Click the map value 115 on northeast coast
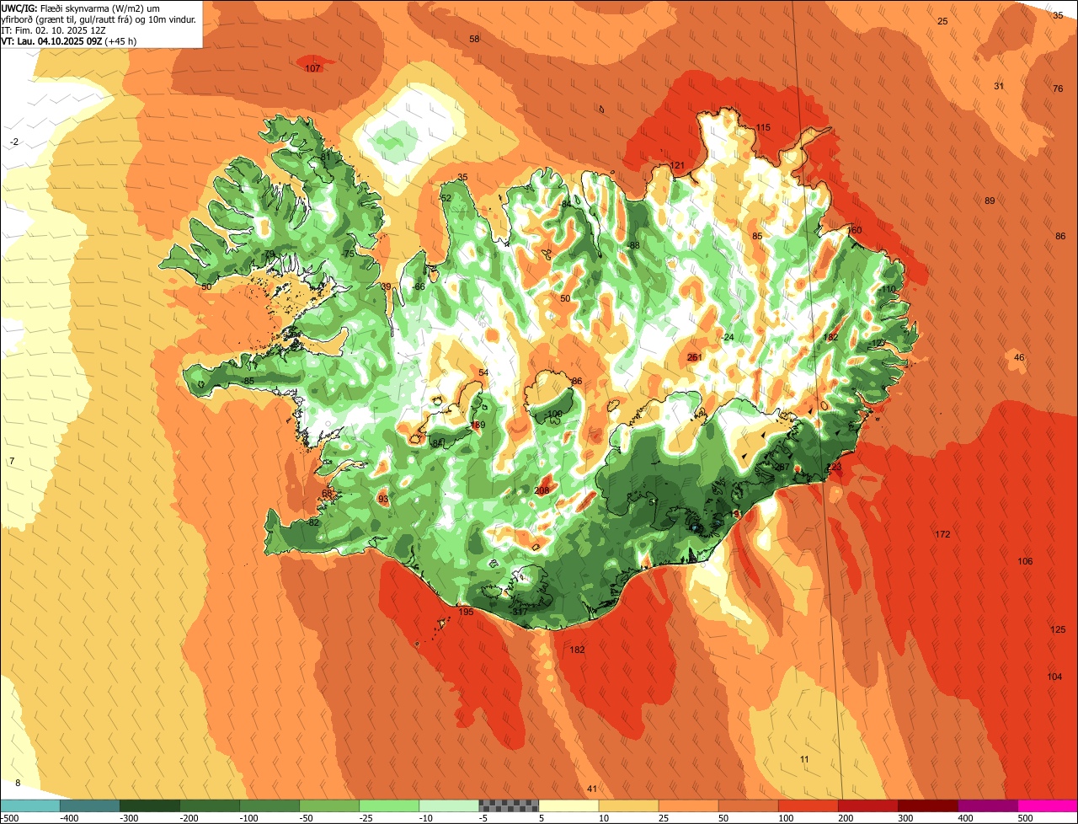The image size is (1078, 824). pyautogui.click(x=763, y=127)
